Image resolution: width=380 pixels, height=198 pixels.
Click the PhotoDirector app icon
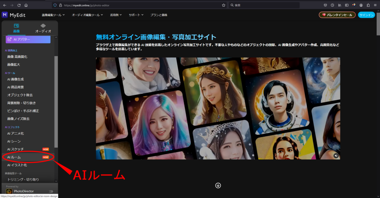tap(9, 192)
